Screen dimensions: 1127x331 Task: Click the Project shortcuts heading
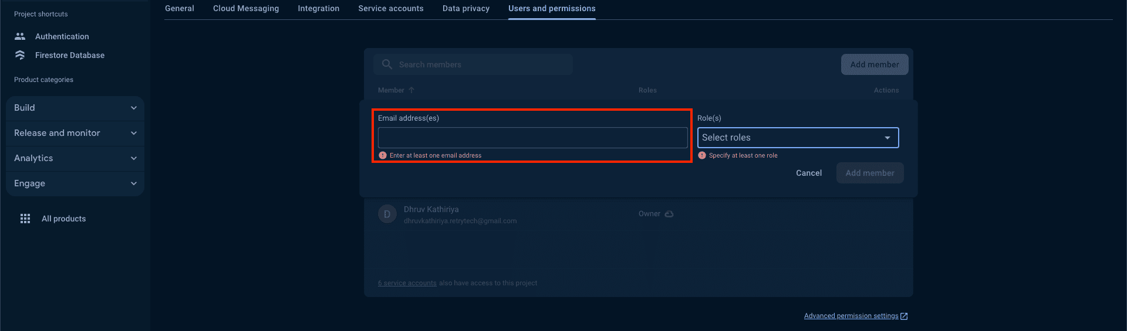click(x=41, y=14)
